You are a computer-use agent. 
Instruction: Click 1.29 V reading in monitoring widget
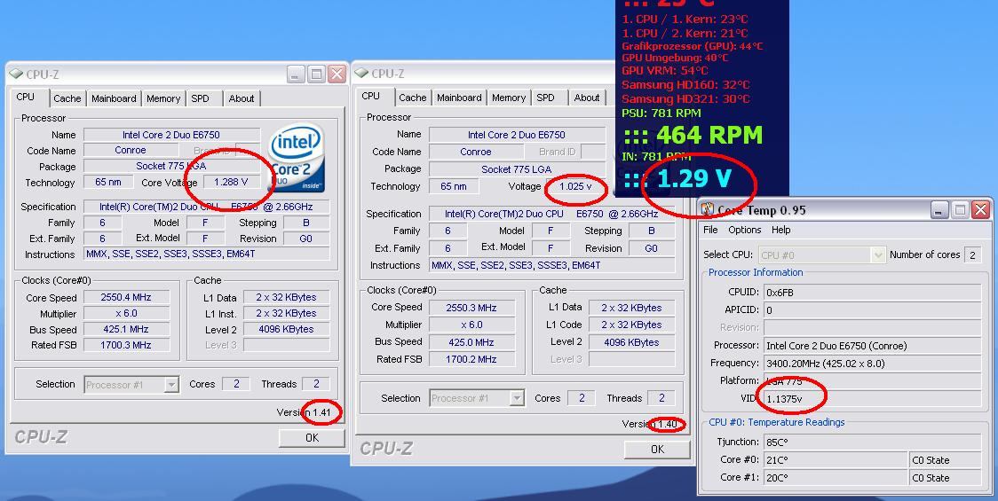click(x=677, y=178)
